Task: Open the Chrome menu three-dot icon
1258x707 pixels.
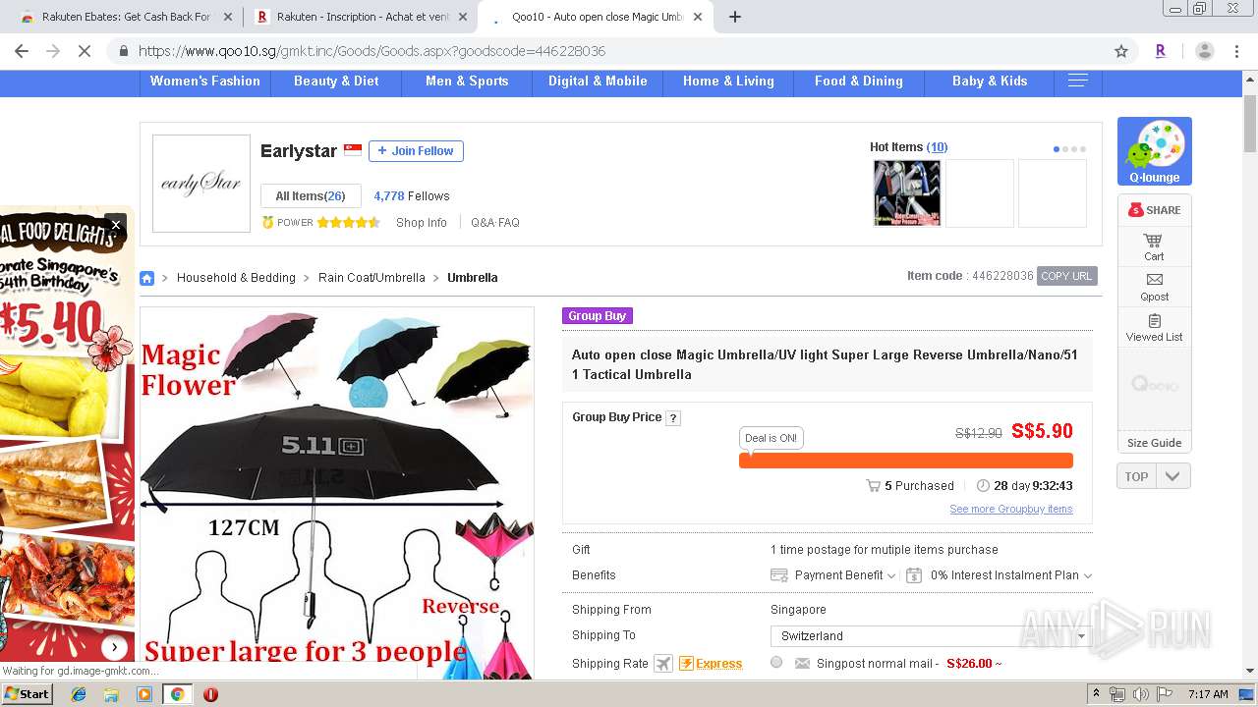Action: pyautogui.click(x=1235, y=51)
